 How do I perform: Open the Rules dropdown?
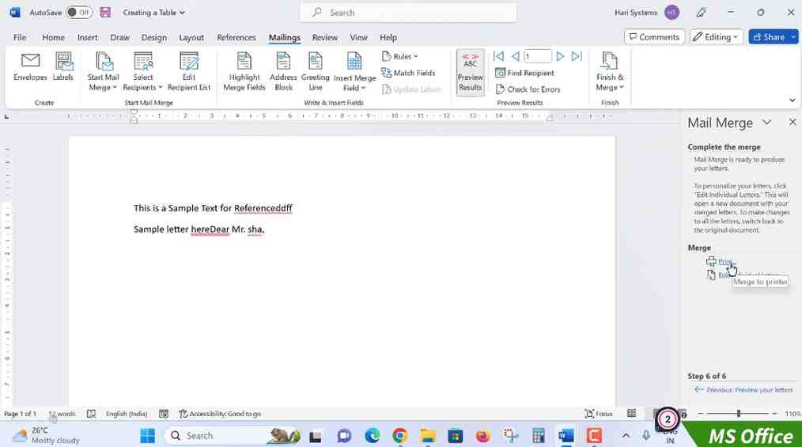coord(400,56)
